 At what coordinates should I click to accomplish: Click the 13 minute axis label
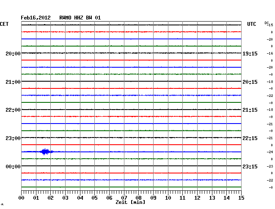point(212,198)
